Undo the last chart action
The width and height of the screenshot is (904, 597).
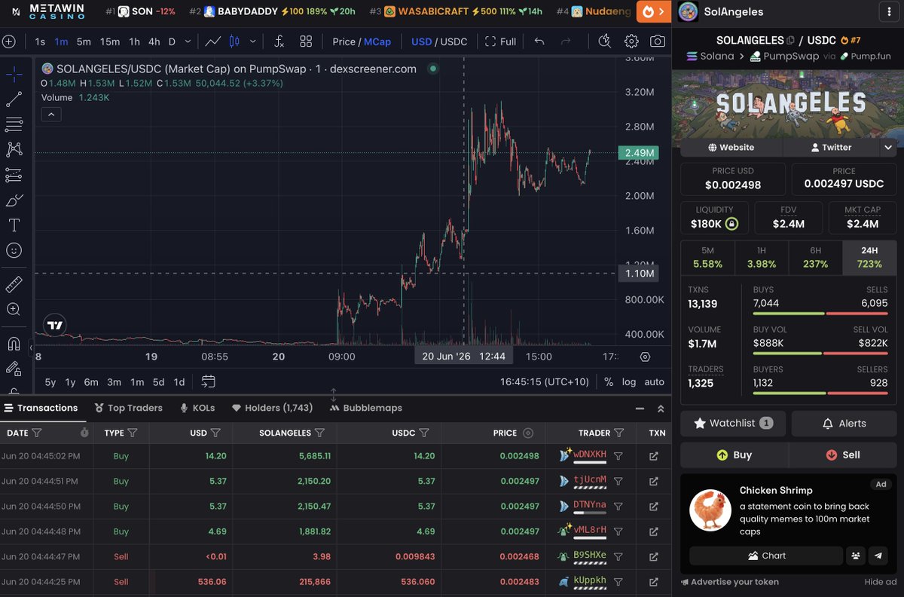(x=539, y=41)
